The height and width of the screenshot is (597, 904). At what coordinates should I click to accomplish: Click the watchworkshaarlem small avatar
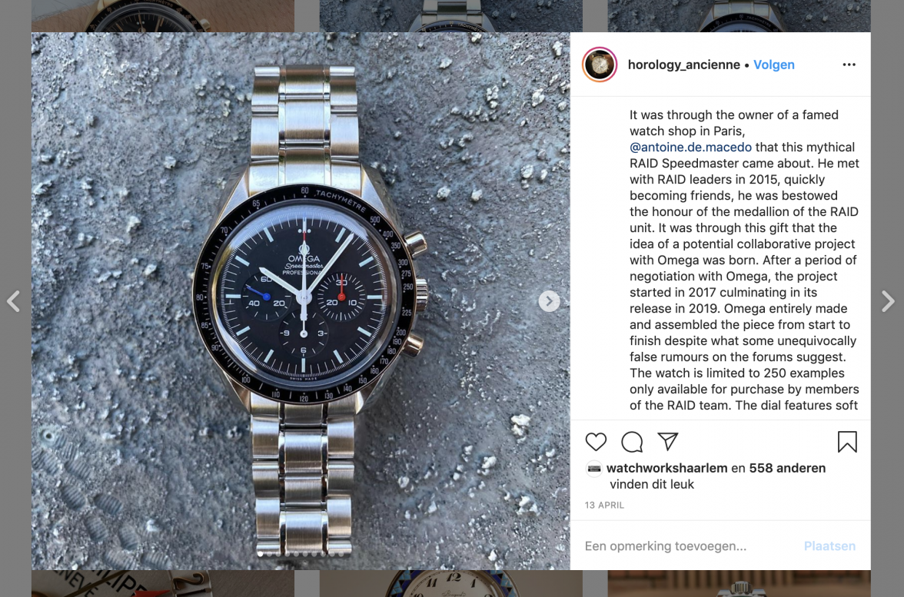point(593,469)
